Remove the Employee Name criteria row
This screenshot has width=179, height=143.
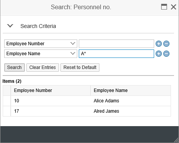tap(166, 54)
